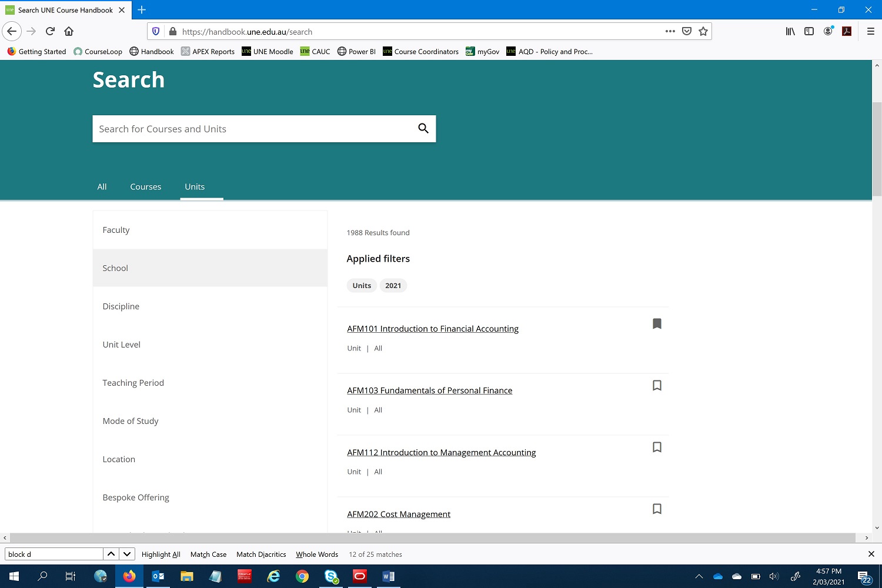Expand the Teaching Period filter

tap(210, 383)
